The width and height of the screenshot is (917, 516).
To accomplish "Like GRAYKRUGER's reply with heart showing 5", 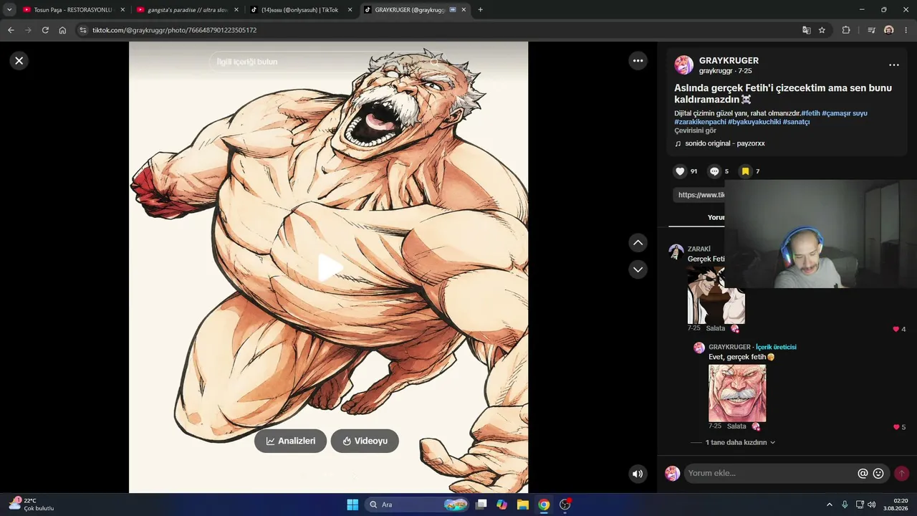I will 896,427.
